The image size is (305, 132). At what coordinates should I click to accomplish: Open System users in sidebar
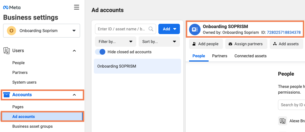point(24,82)
